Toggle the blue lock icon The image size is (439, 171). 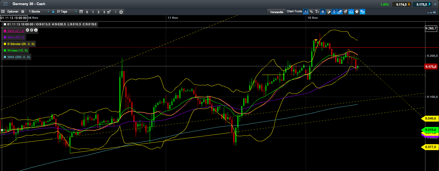point(53,12)
